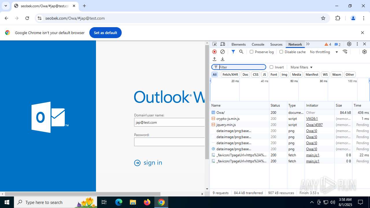
Task: Bookmark this tab star icon
Action: click(x=323, y=18)
